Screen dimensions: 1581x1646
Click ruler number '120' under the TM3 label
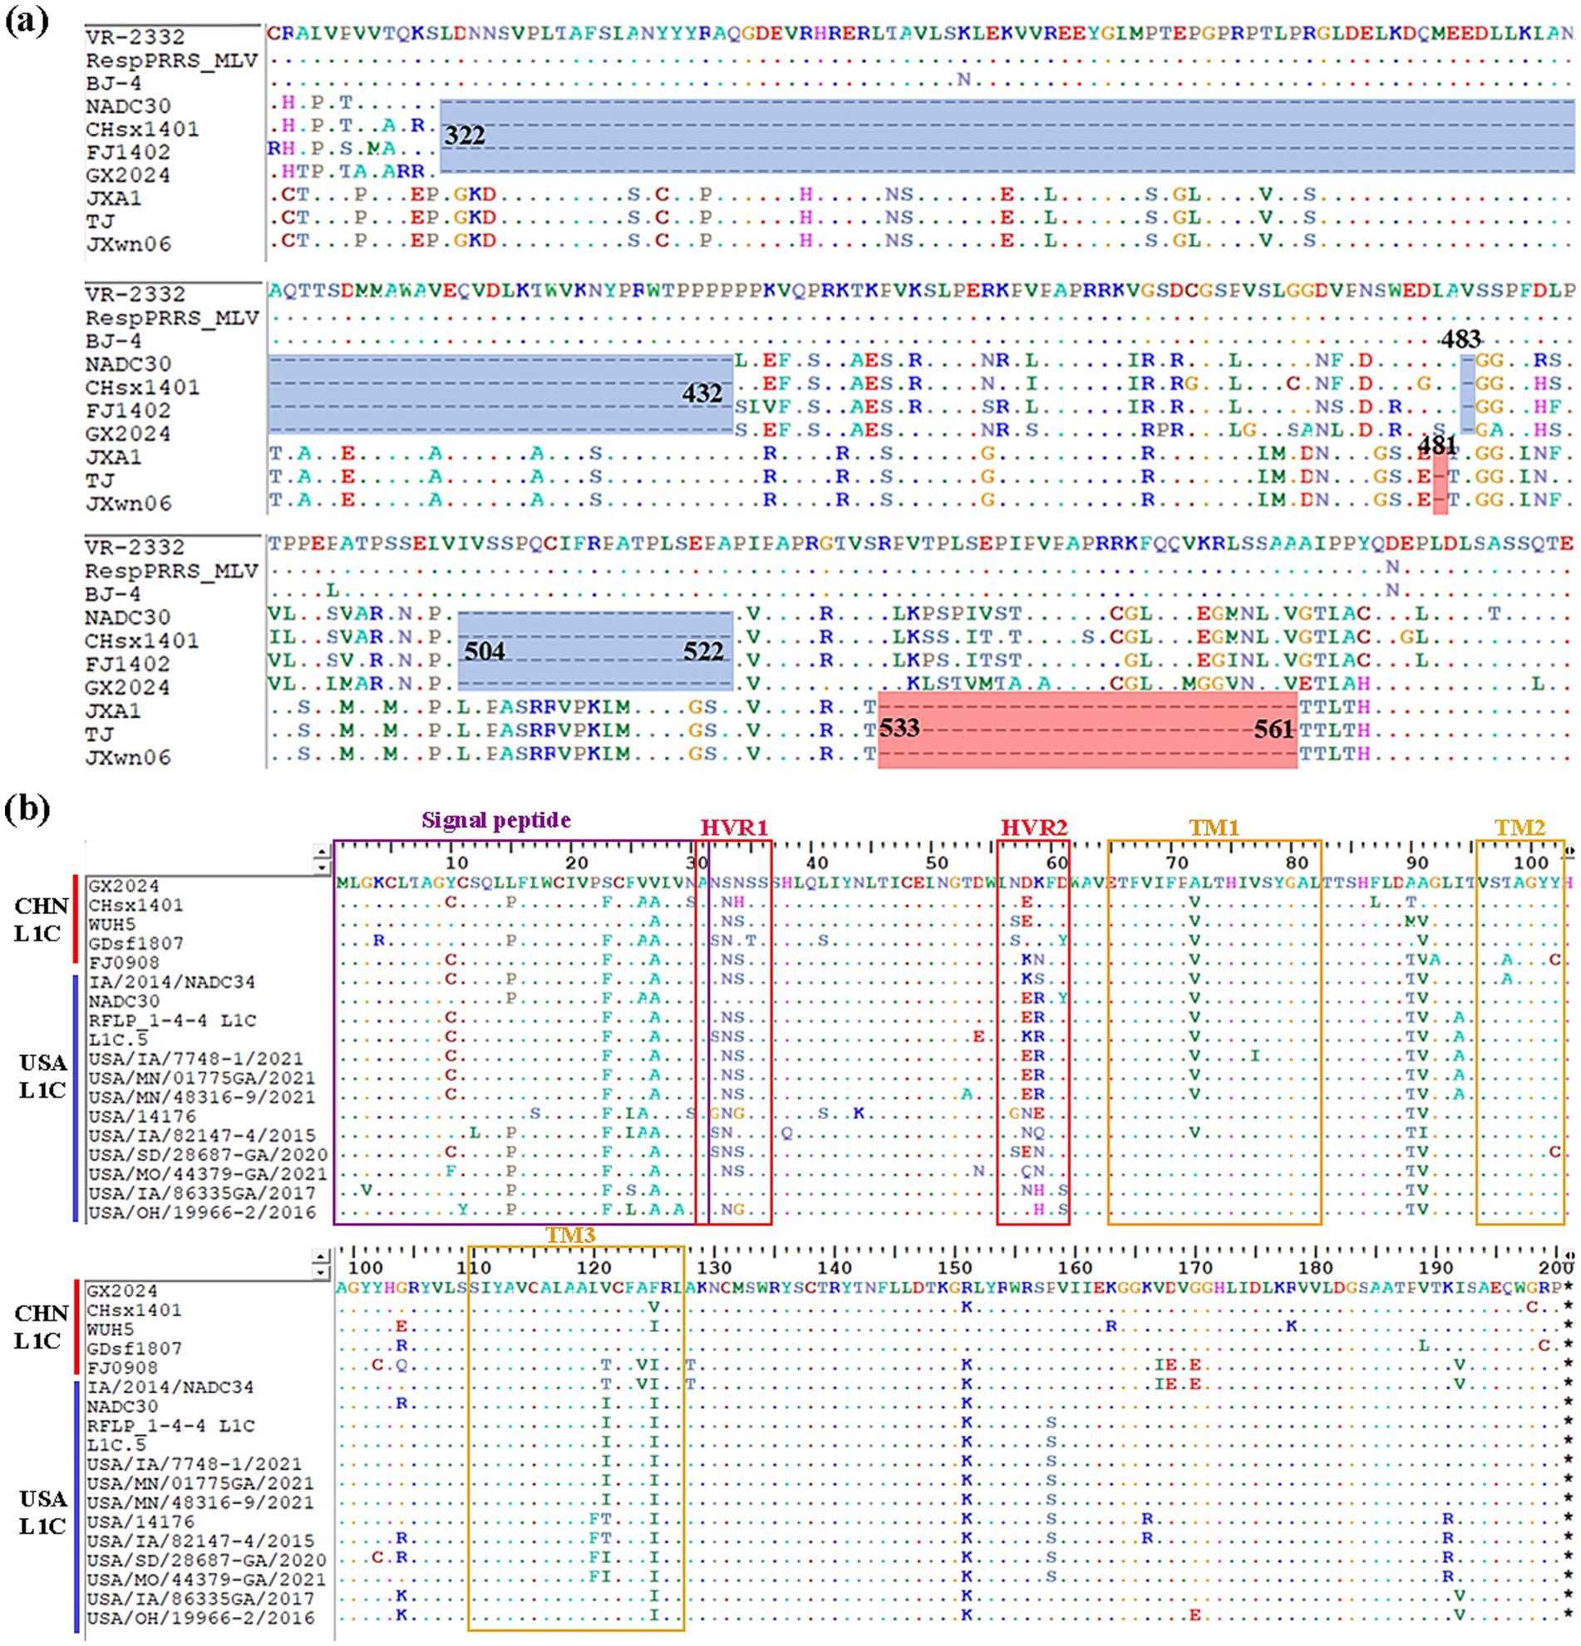pyautogui.click(x=594, y=1268)
